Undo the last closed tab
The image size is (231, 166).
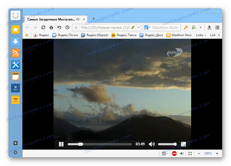[x=59, y=27]
